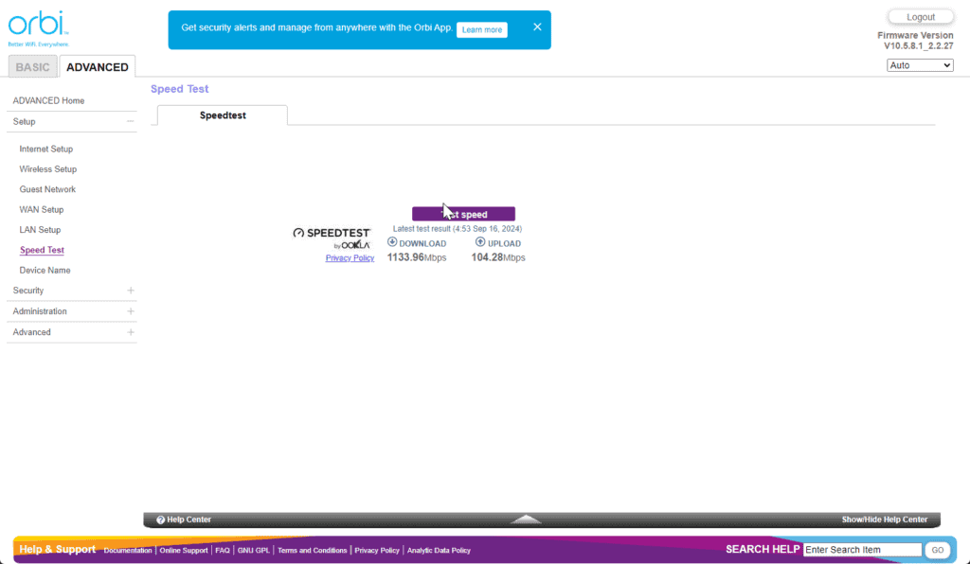This screenshot has height=564, width=970.
Task: Click the Enter Search Item field
Action: coord(862,550)
